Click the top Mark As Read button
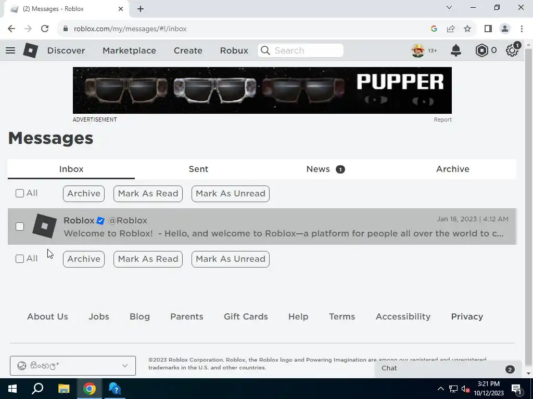This screenshot has width=533, height=399. click(148, 193)
